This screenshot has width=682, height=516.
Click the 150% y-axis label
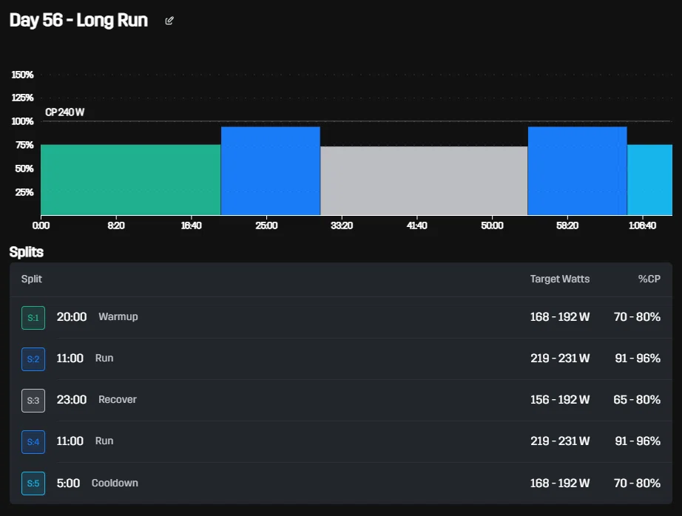(22, 75)
